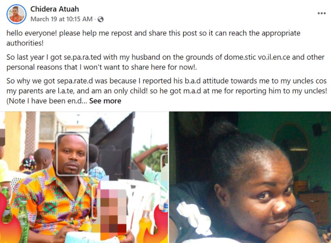The image size is (331, 243).
Task: Open Chidera Atuah's profile name link
Action: 55,9
